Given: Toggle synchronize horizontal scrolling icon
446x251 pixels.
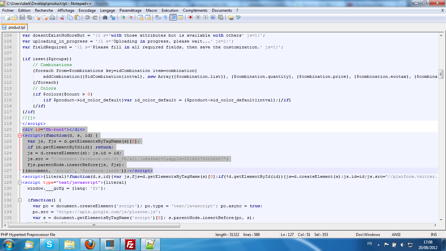Looking at the screenshot, I should pos(148,17).
